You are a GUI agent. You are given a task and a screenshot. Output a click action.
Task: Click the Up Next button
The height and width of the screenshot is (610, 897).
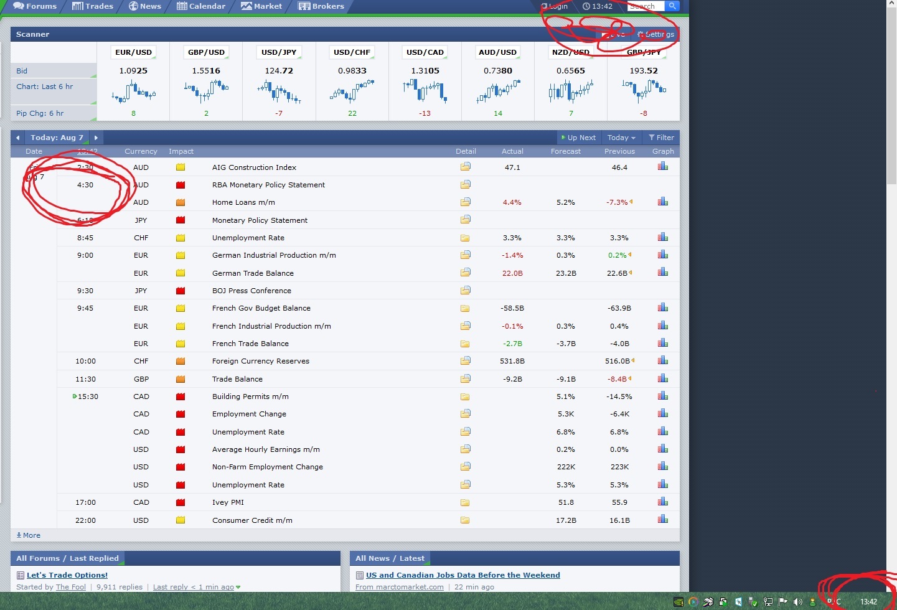578,138
